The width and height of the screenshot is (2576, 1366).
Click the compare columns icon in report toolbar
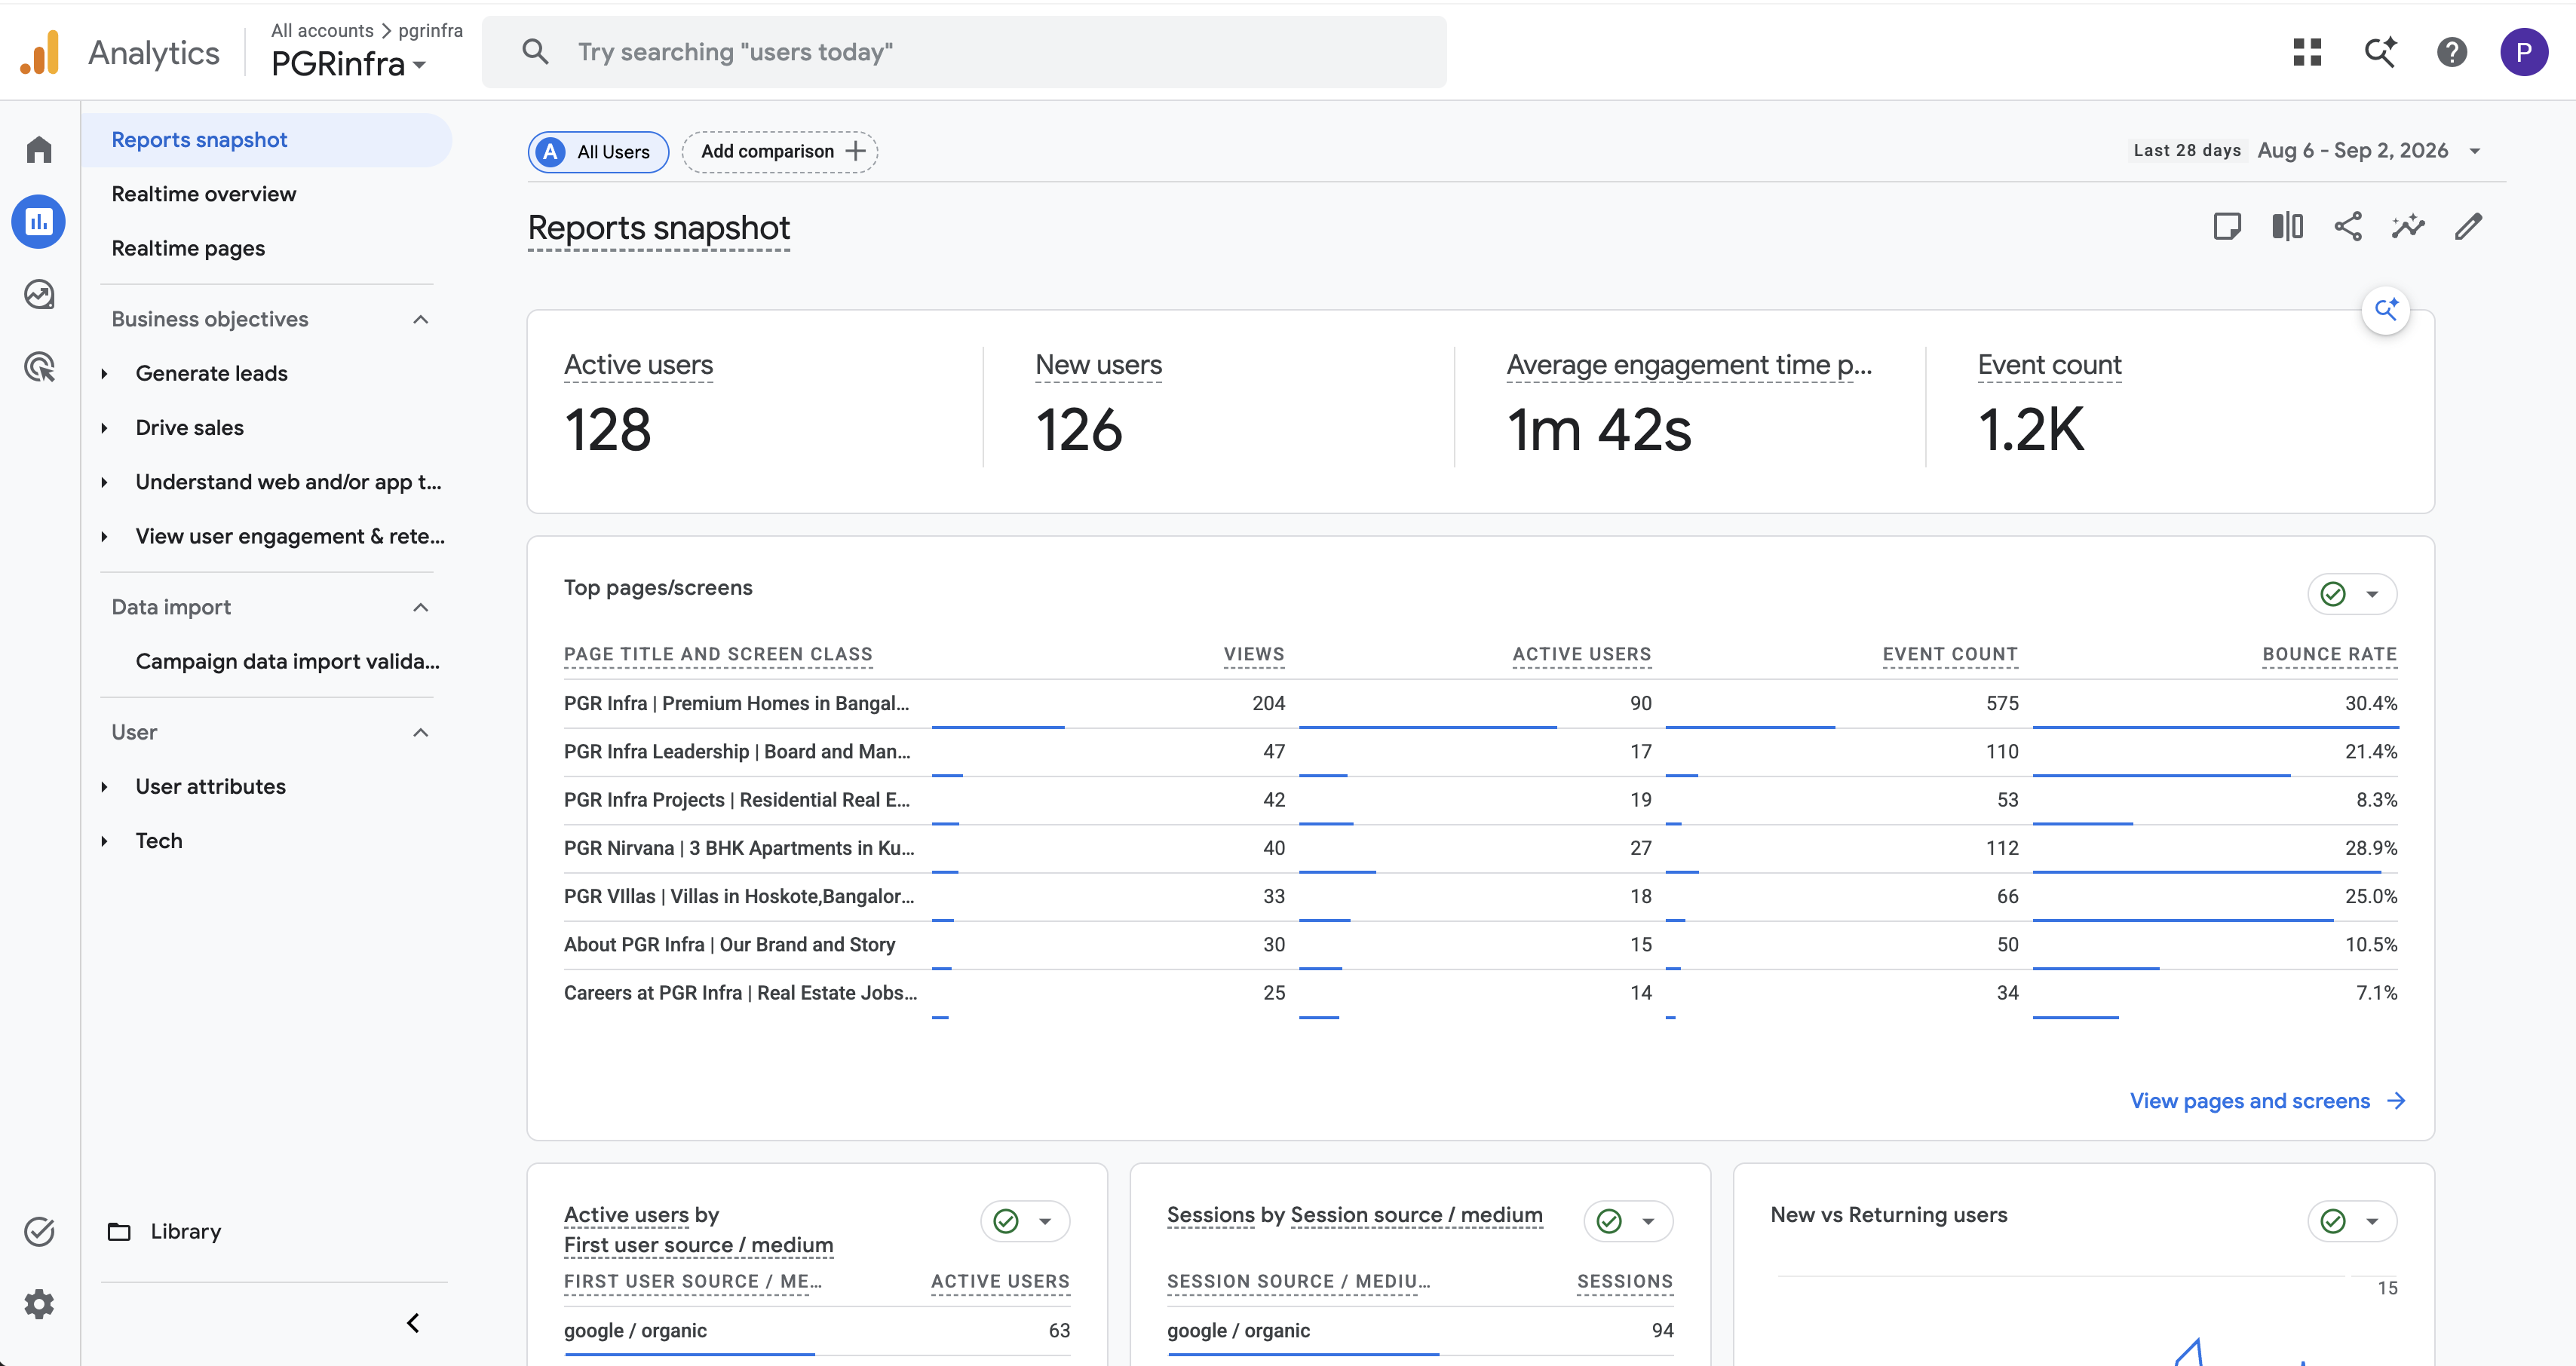2287,227
